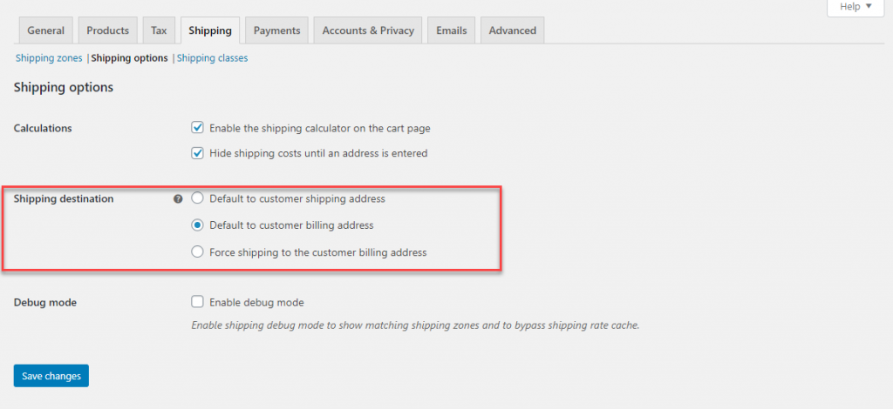893x409 pixels.
Task: Select Force shipping to customer billing address
Action: pos(197,251)
